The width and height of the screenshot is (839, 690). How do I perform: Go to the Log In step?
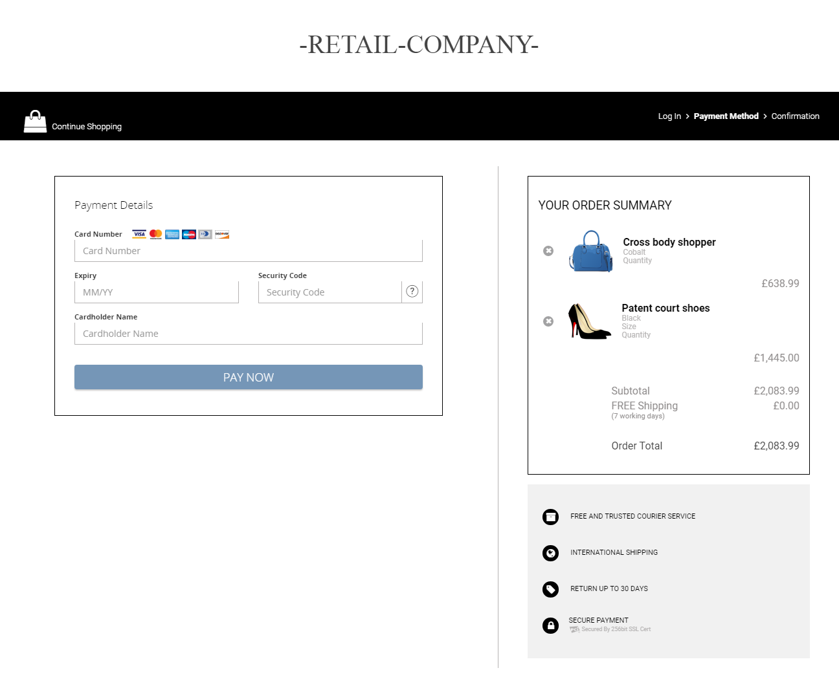(x=669, y=116)
